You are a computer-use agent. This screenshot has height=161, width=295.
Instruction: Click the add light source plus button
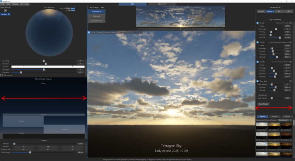point(5,10)
